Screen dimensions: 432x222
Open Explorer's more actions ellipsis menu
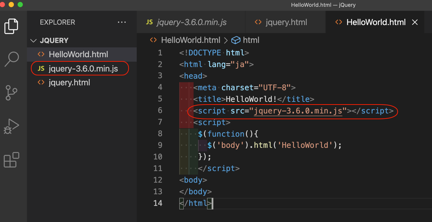click(x=122, y=22)
